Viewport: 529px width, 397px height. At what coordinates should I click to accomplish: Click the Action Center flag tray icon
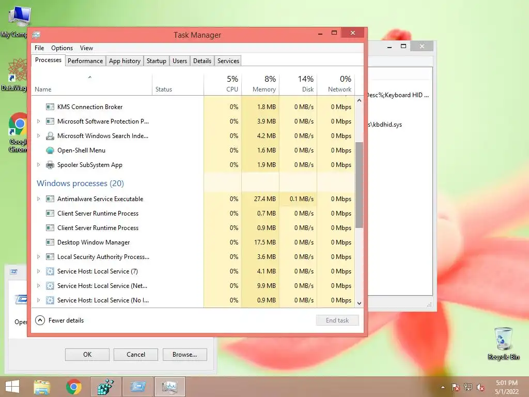456,387
